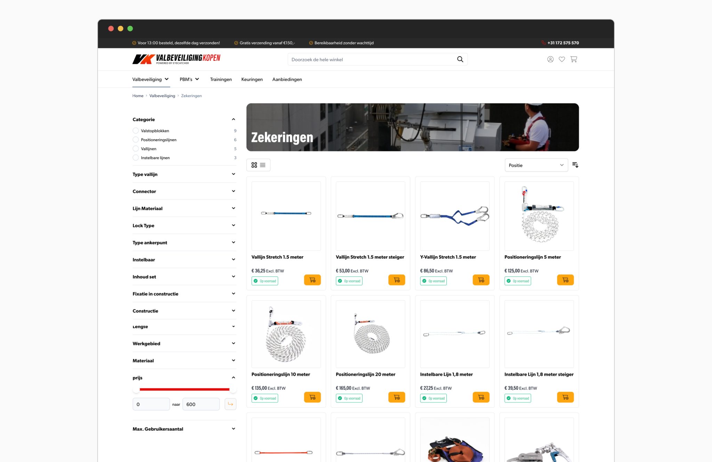This screenshot has height=462, width=712.
Task: Click the checkmark icon beside Bereikbaarheid zonder wachttijd
Action: pos(311,43)
